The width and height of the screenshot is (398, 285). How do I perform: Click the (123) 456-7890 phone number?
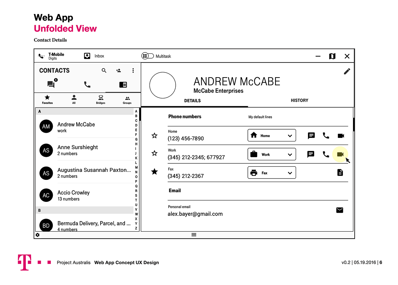[185, 138]
